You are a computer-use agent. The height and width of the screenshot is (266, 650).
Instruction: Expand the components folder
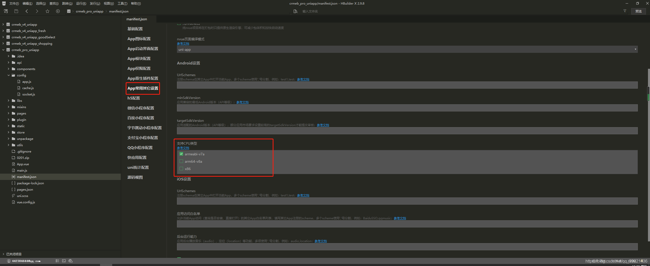[8, 69]
